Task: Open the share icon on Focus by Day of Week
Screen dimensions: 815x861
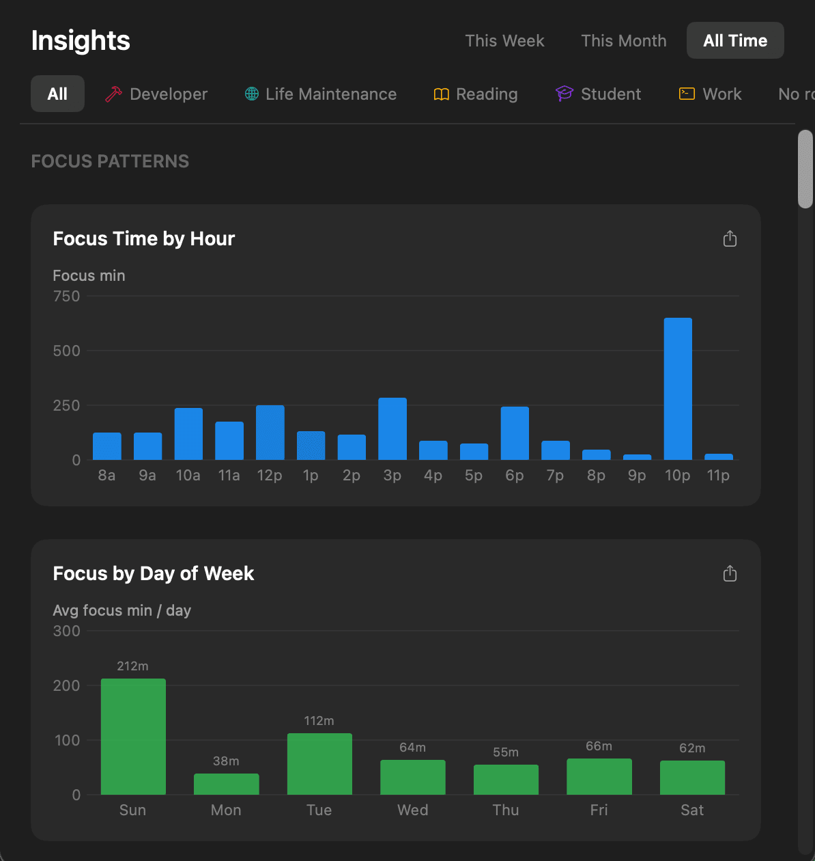Action: coord(729,573)
